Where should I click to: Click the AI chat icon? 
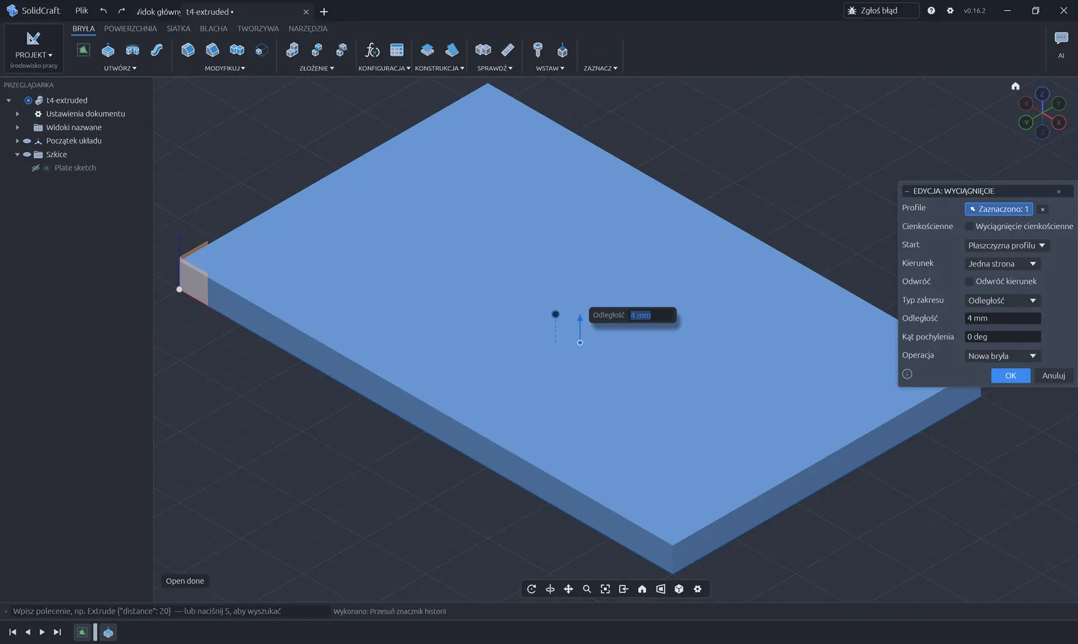tap(1061, 38)
